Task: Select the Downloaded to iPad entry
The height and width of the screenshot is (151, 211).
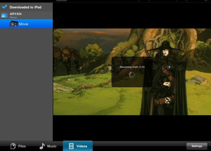Action: 26,7
